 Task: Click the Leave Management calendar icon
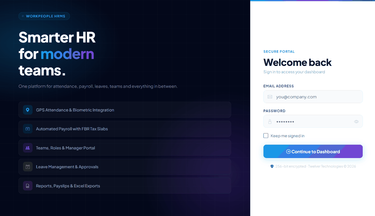tap(28, 167)
